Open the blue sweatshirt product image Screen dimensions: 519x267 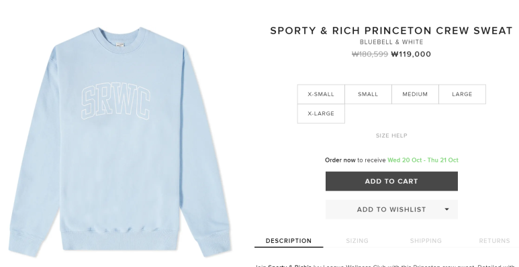pos(120,142)
